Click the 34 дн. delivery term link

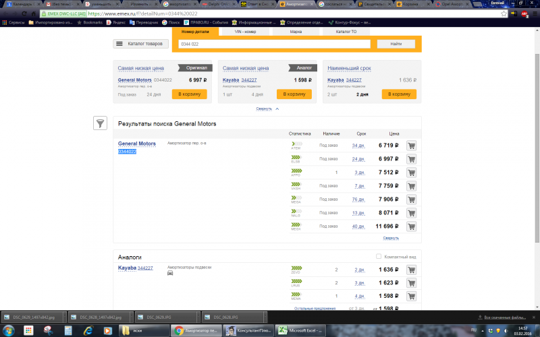[358, 146]
